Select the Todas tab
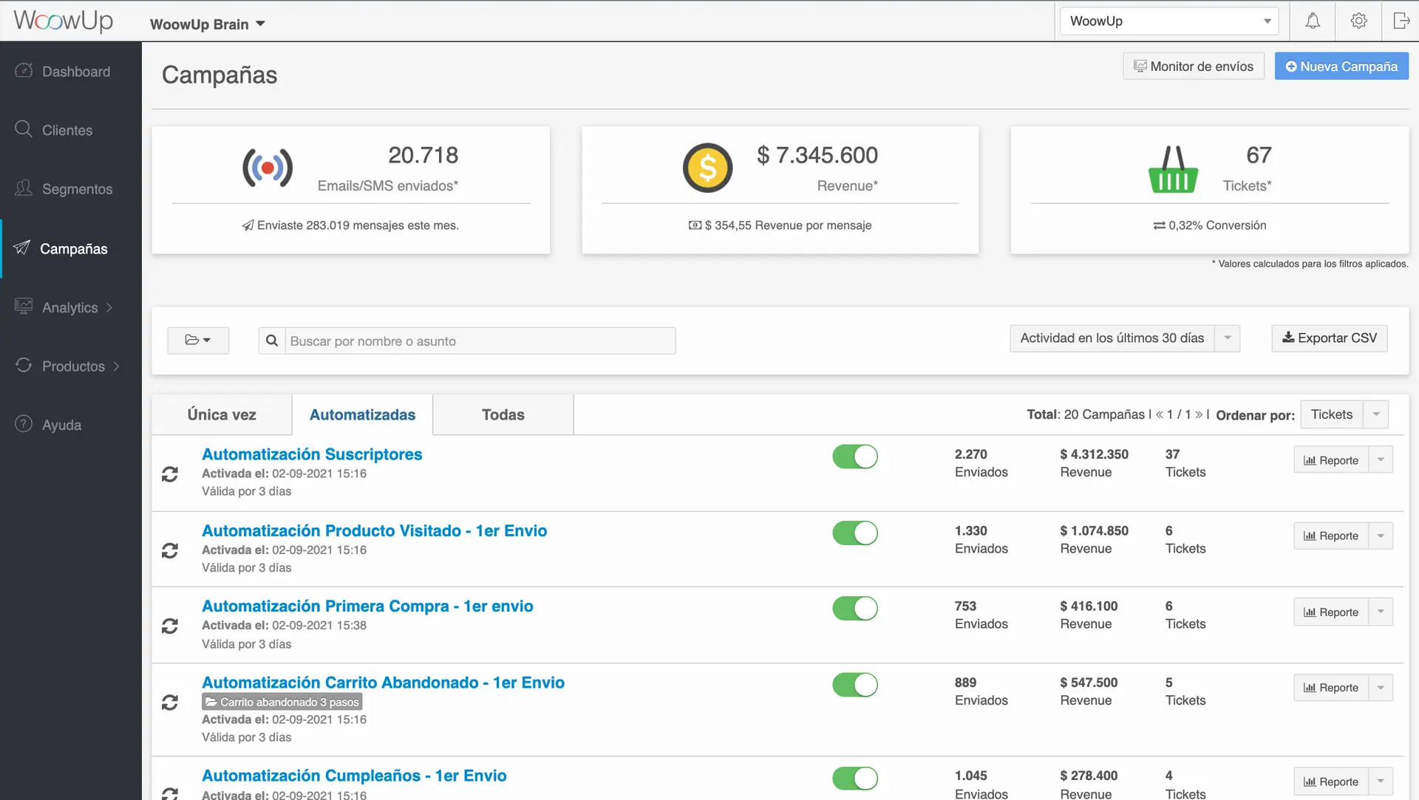Screen dimensions: 1419x800 point(503,414)
